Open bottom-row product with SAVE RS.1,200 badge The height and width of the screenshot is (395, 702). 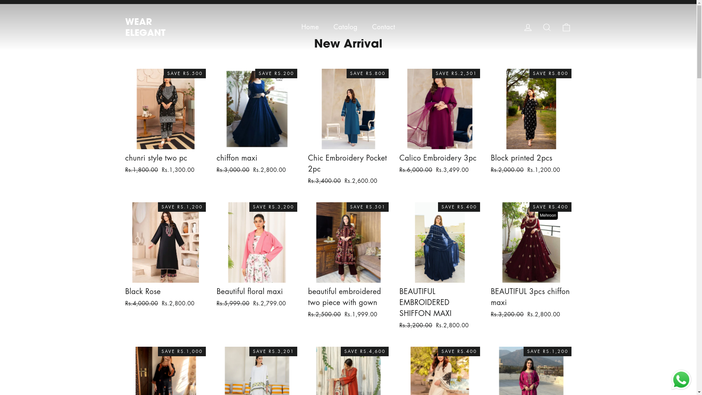531,371
